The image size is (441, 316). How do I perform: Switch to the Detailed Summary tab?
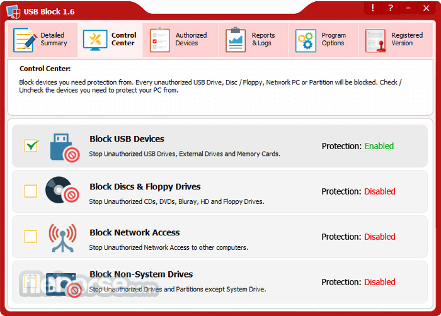42,40
